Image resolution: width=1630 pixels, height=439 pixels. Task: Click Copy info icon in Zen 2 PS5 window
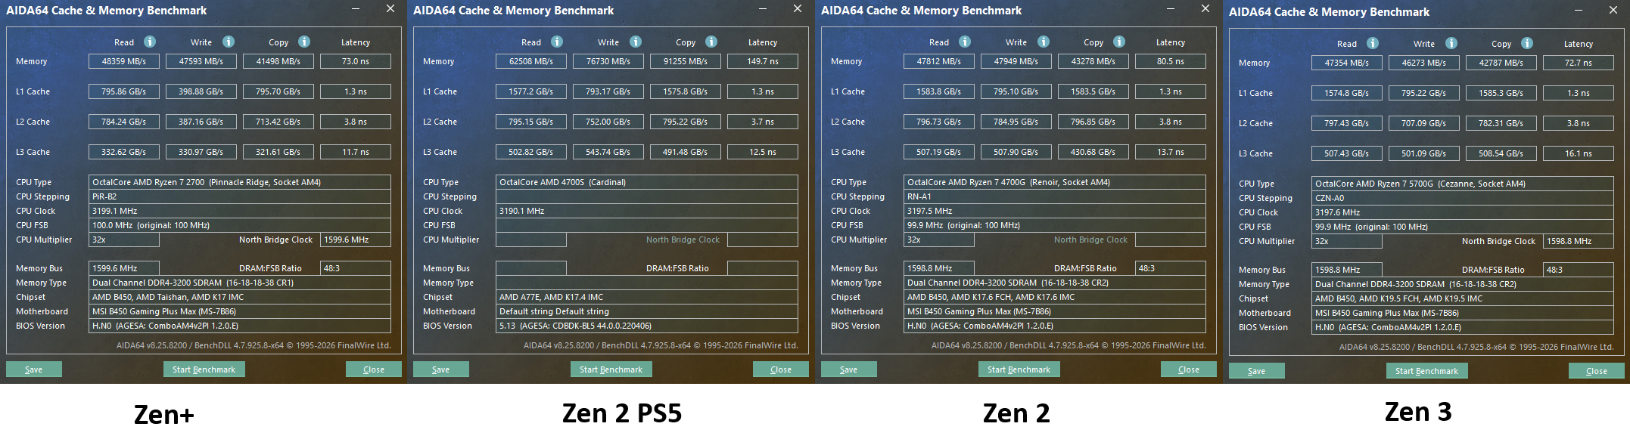(711, 42)
